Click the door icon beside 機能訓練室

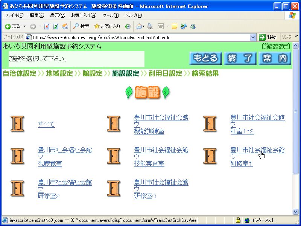113,124
